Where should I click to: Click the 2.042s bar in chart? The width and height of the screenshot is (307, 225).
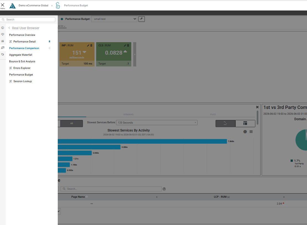[75, 153]
